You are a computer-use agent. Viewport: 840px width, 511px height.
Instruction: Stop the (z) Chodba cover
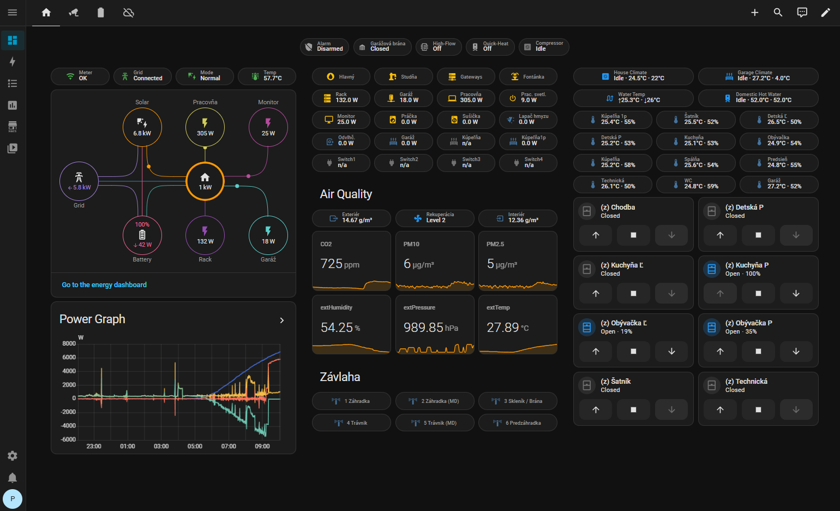tap(633, 235)
